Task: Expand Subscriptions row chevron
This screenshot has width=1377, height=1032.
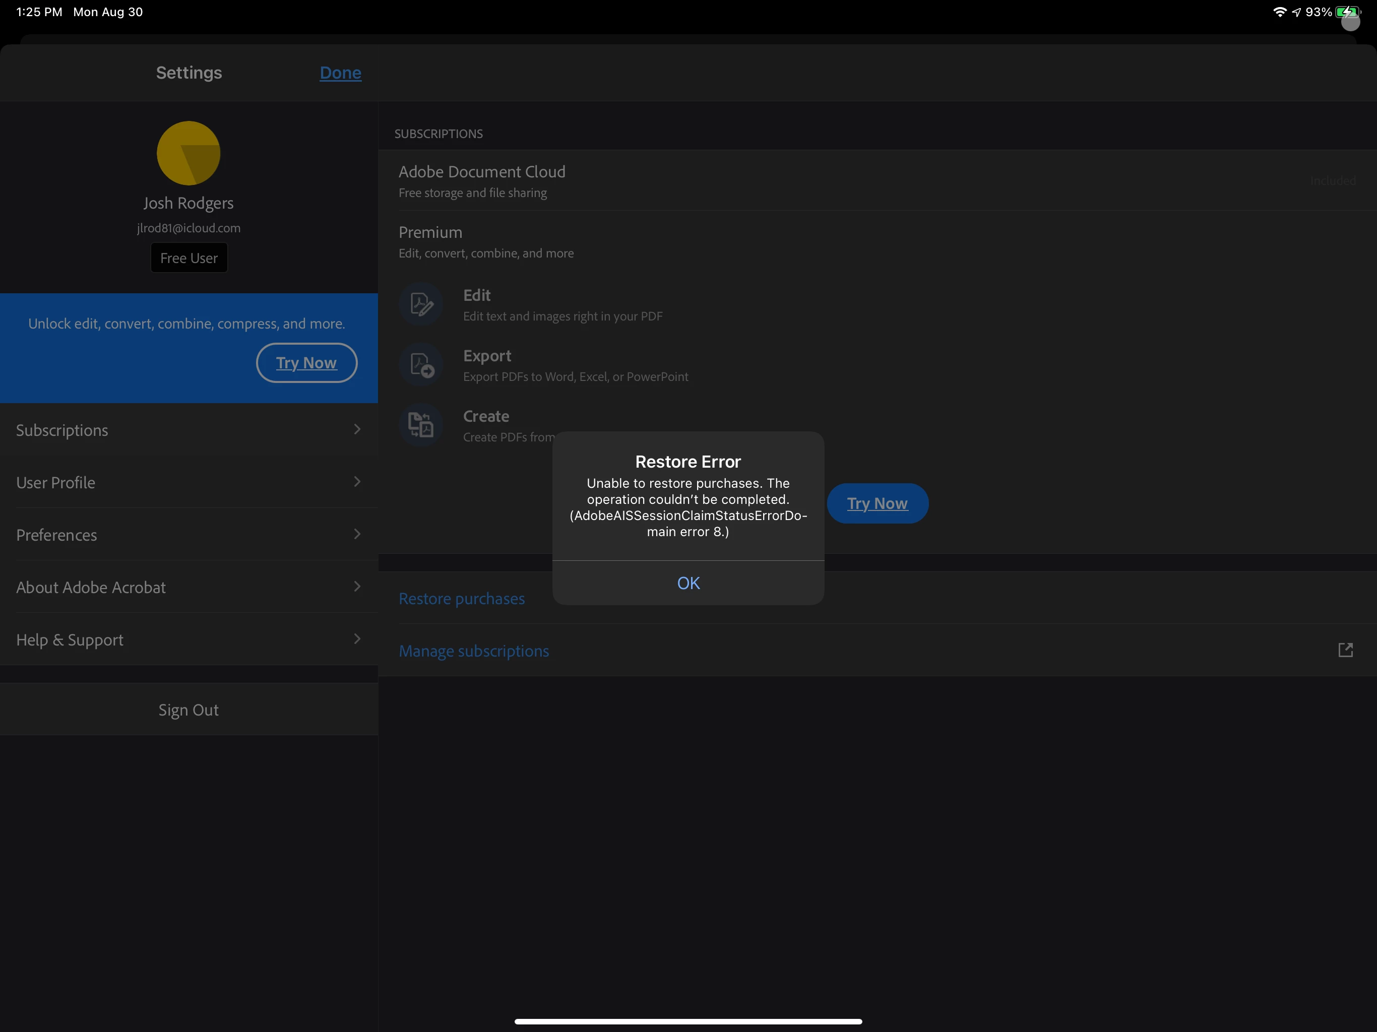Action: pyautogui.click(x=357, y=429)
